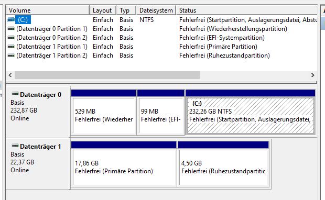
Task: Sort by the Dateisystem column header
Action: [156, 10]
